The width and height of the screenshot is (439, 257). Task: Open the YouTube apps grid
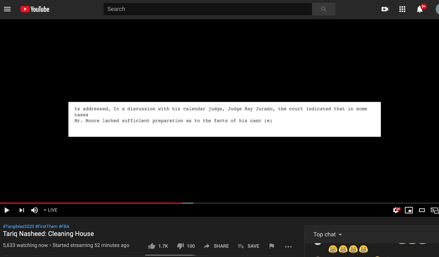click(x=402, y=9)
